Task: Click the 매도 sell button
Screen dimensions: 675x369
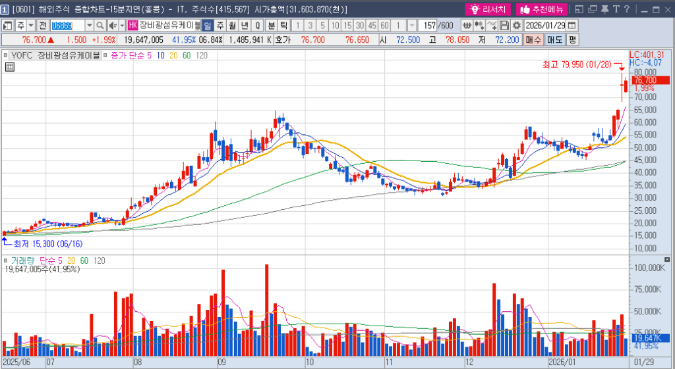Action: tap(555, 40)
